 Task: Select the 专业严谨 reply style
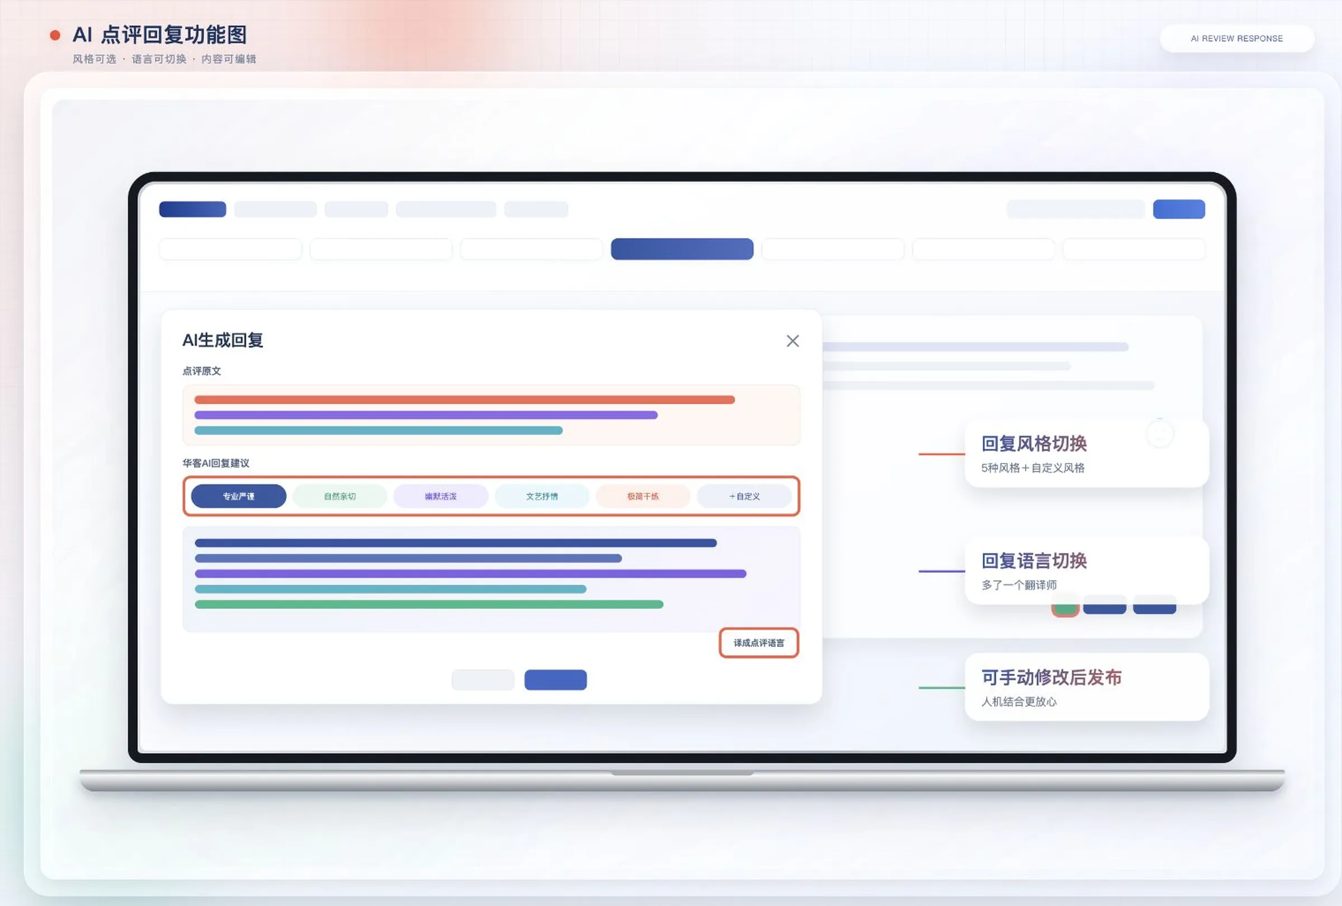239,496
